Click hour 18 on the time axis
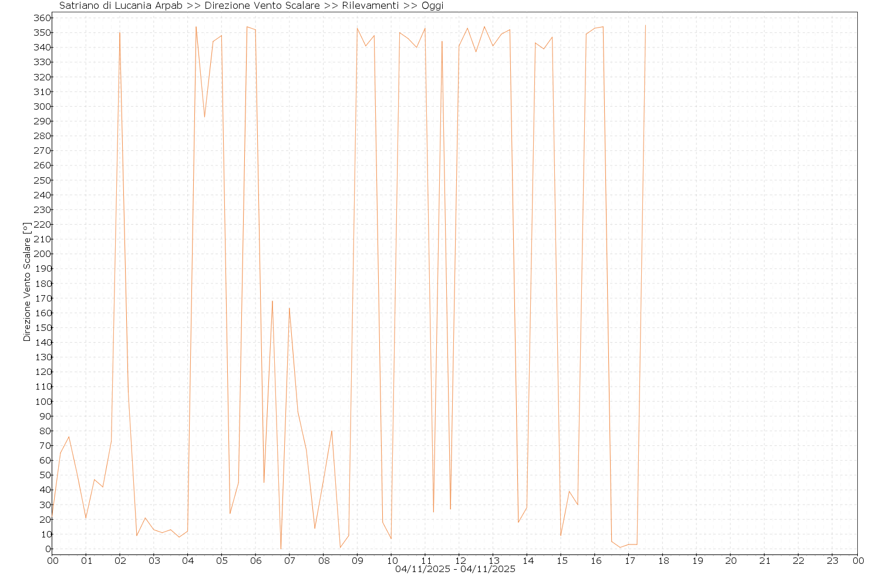Image resolution: width=869 pixels, height=575 pixels. point(663,561)
